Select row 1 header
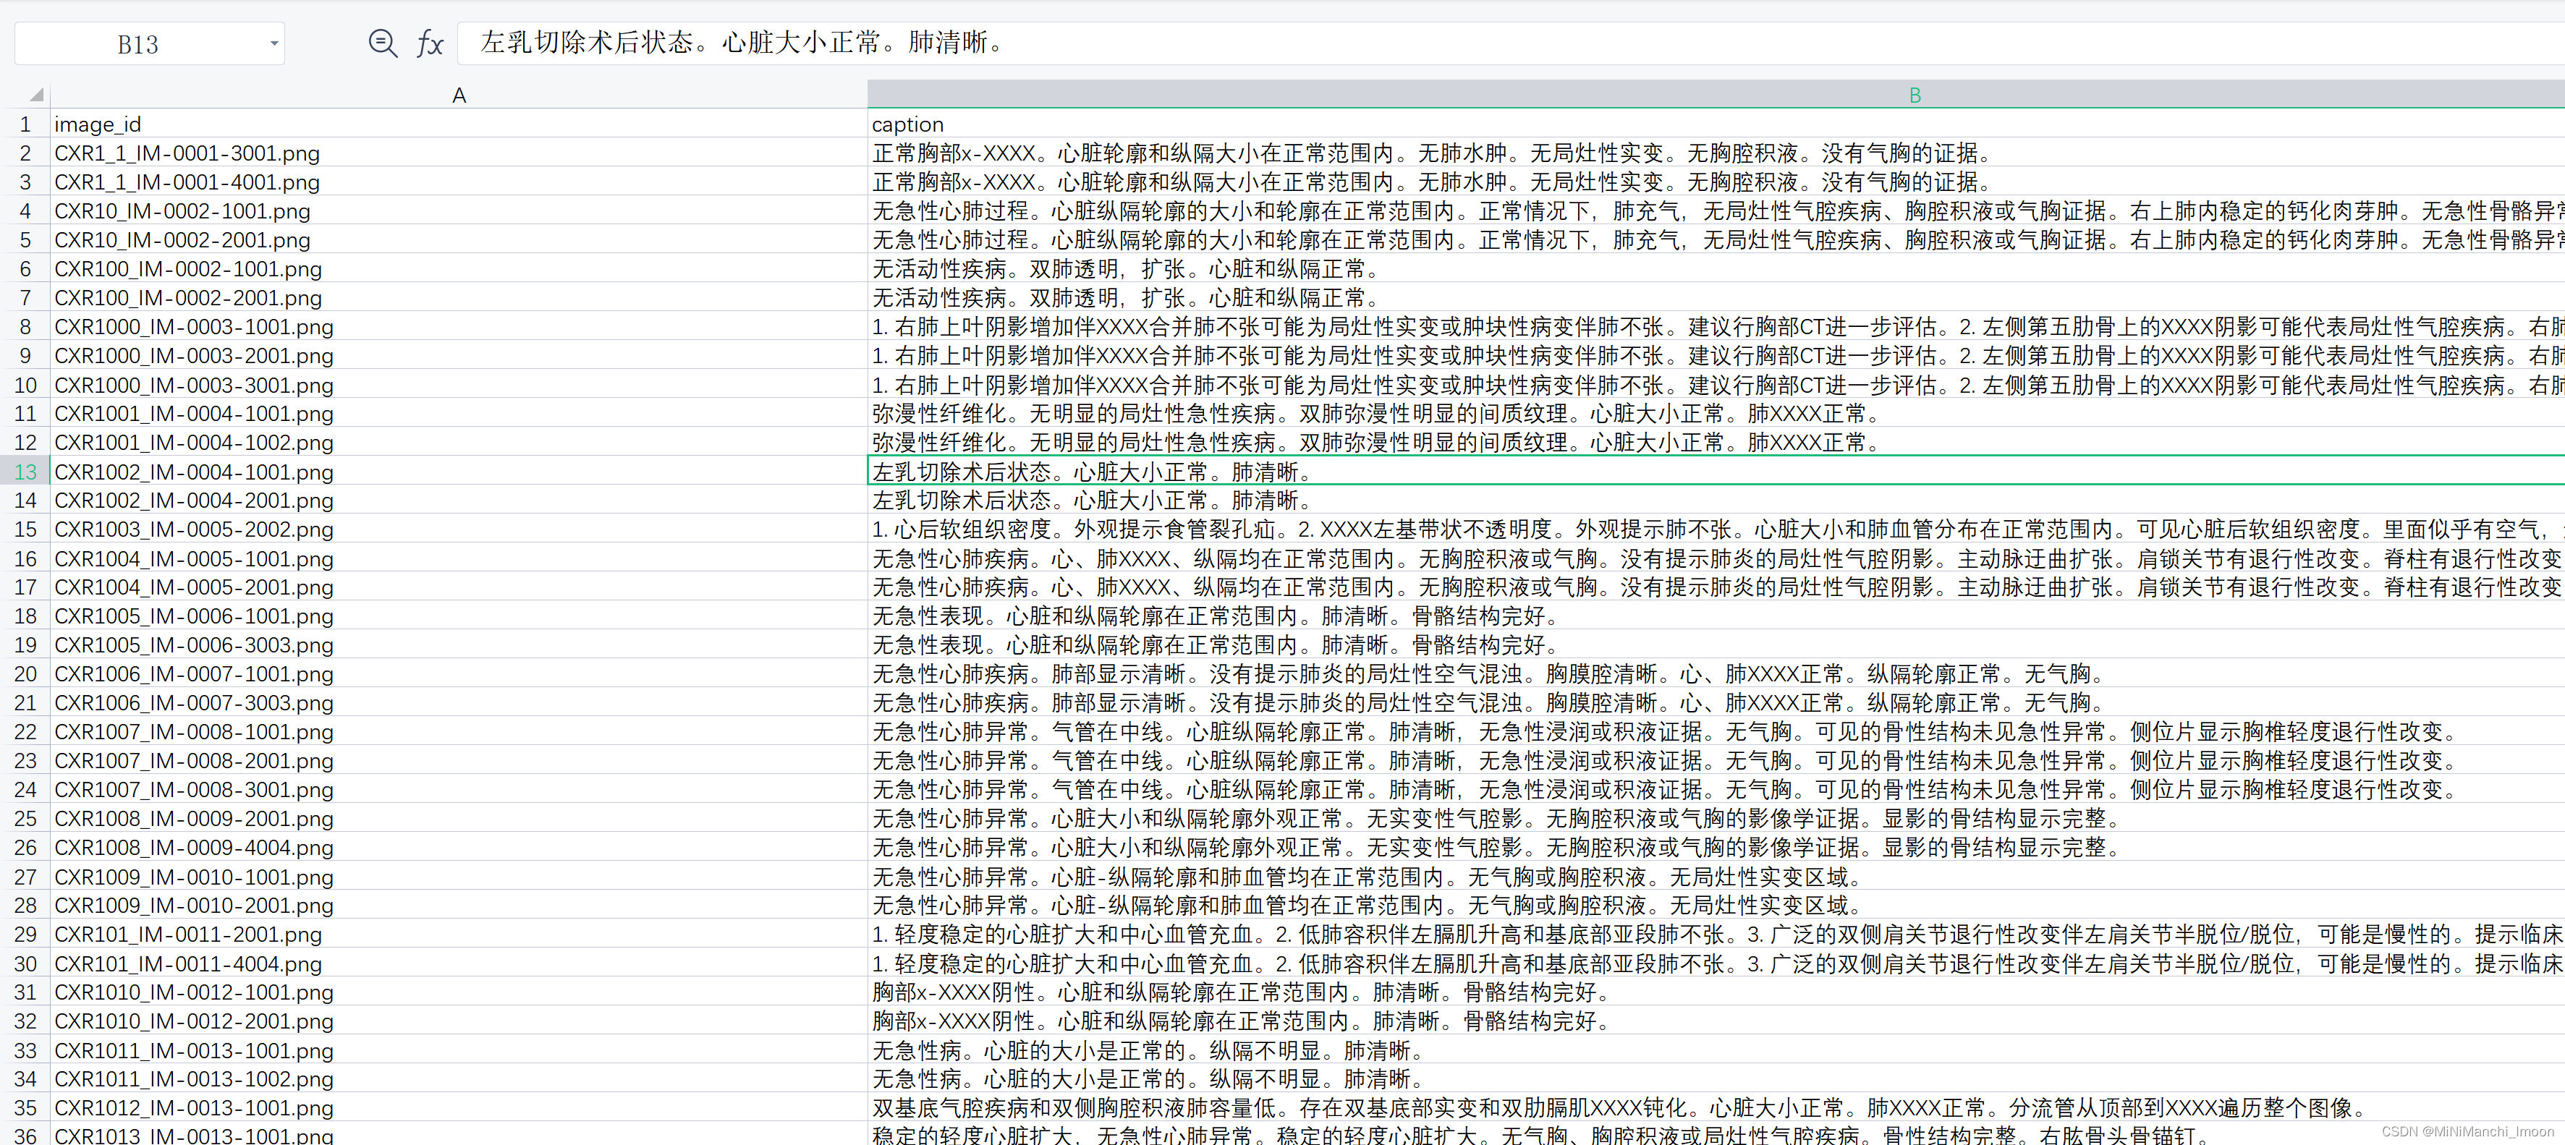The width and height of the screenshot is (2565, 1145). (25, 124)
